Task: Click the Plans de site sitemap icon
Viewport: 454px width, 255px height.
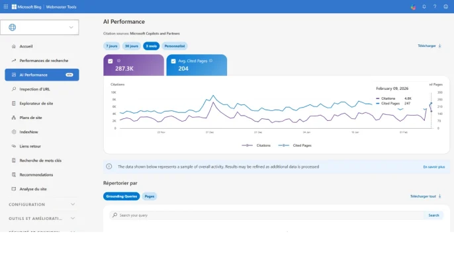Action: [14, 118]
